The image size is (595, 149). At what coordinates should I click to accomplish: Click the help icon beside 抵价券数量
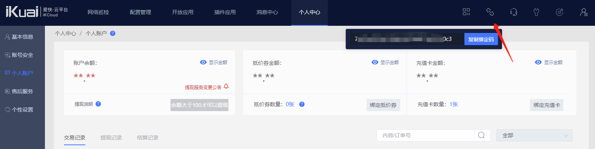point(302,104)
